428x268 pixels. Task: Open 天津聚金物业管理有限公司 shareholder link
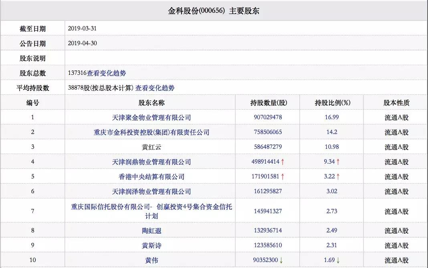coord(151,117)
